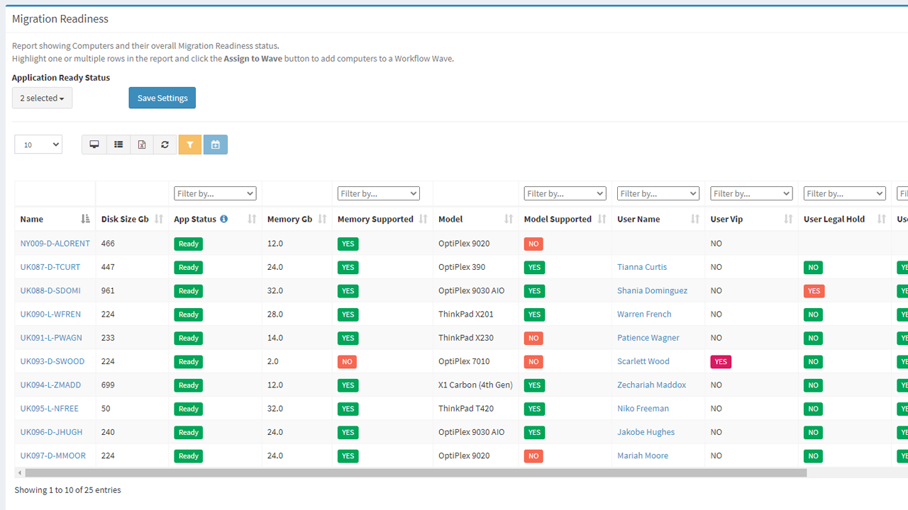The height and width of the screenshot is (510, 908).
Task: Click the orange filter funnel button
Action: (x=190, y=144)
